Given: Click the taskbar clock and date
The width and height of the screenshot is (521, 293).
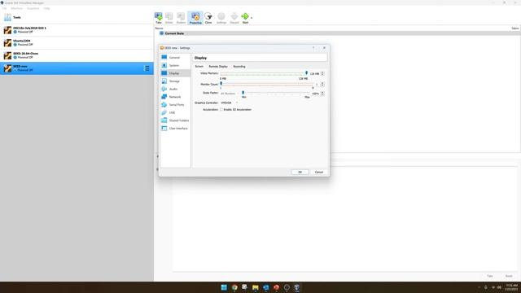Looking at the screenshot, I should coord(511,287).
